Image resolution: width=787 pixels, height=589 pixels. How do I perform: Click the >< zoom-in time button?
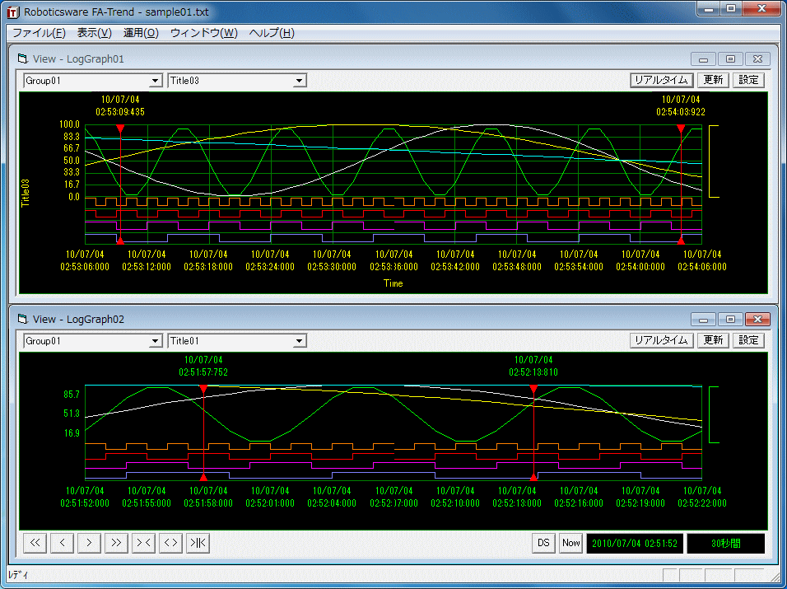pos(143,543)
